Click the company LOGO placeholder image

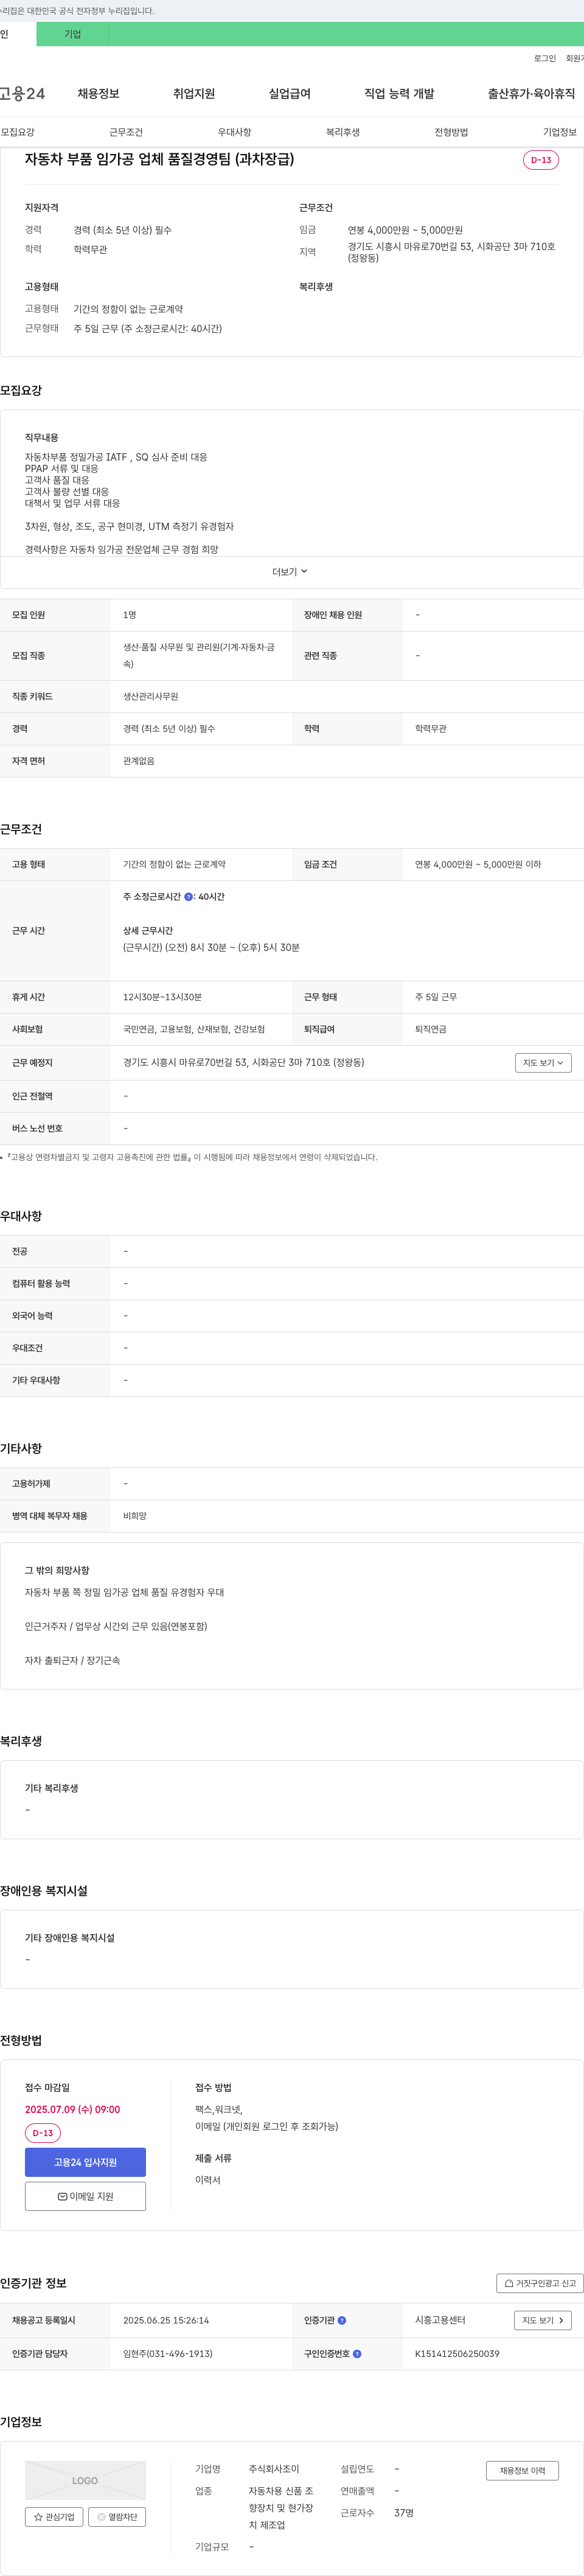(x=85, y=2480)
